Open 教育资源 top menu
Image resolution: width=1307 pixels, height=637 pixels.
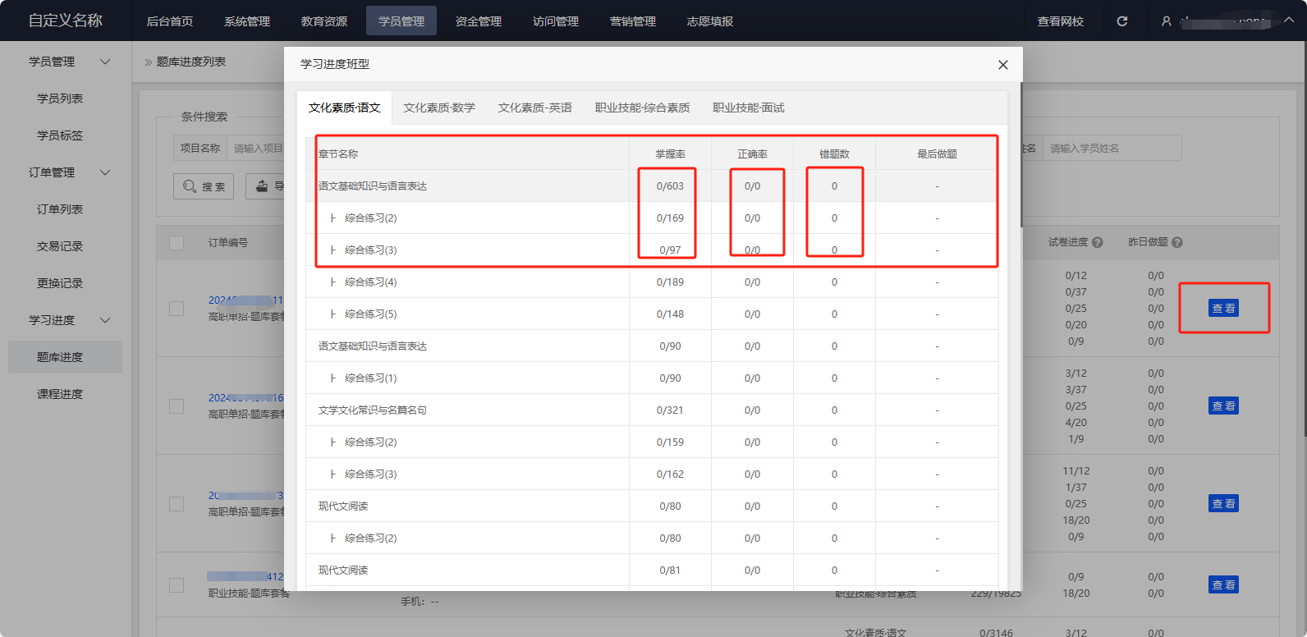324,21
